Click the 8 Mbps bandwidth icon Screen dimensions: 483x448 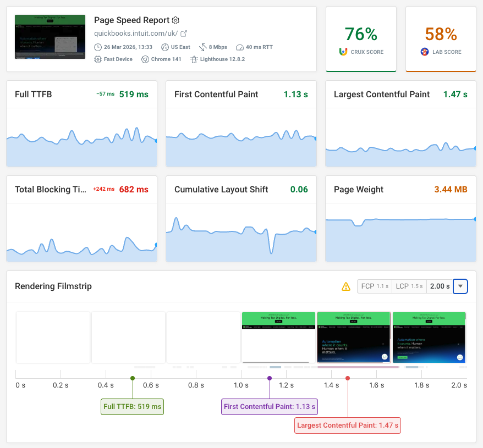(202, 47)
